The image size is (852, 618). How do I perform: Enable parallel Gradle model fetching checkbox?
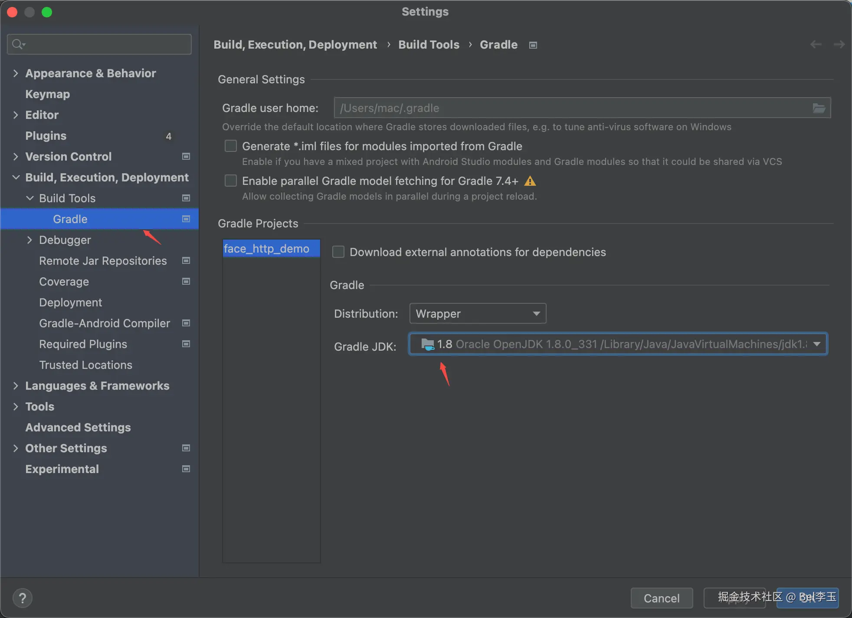coord(231,181)
